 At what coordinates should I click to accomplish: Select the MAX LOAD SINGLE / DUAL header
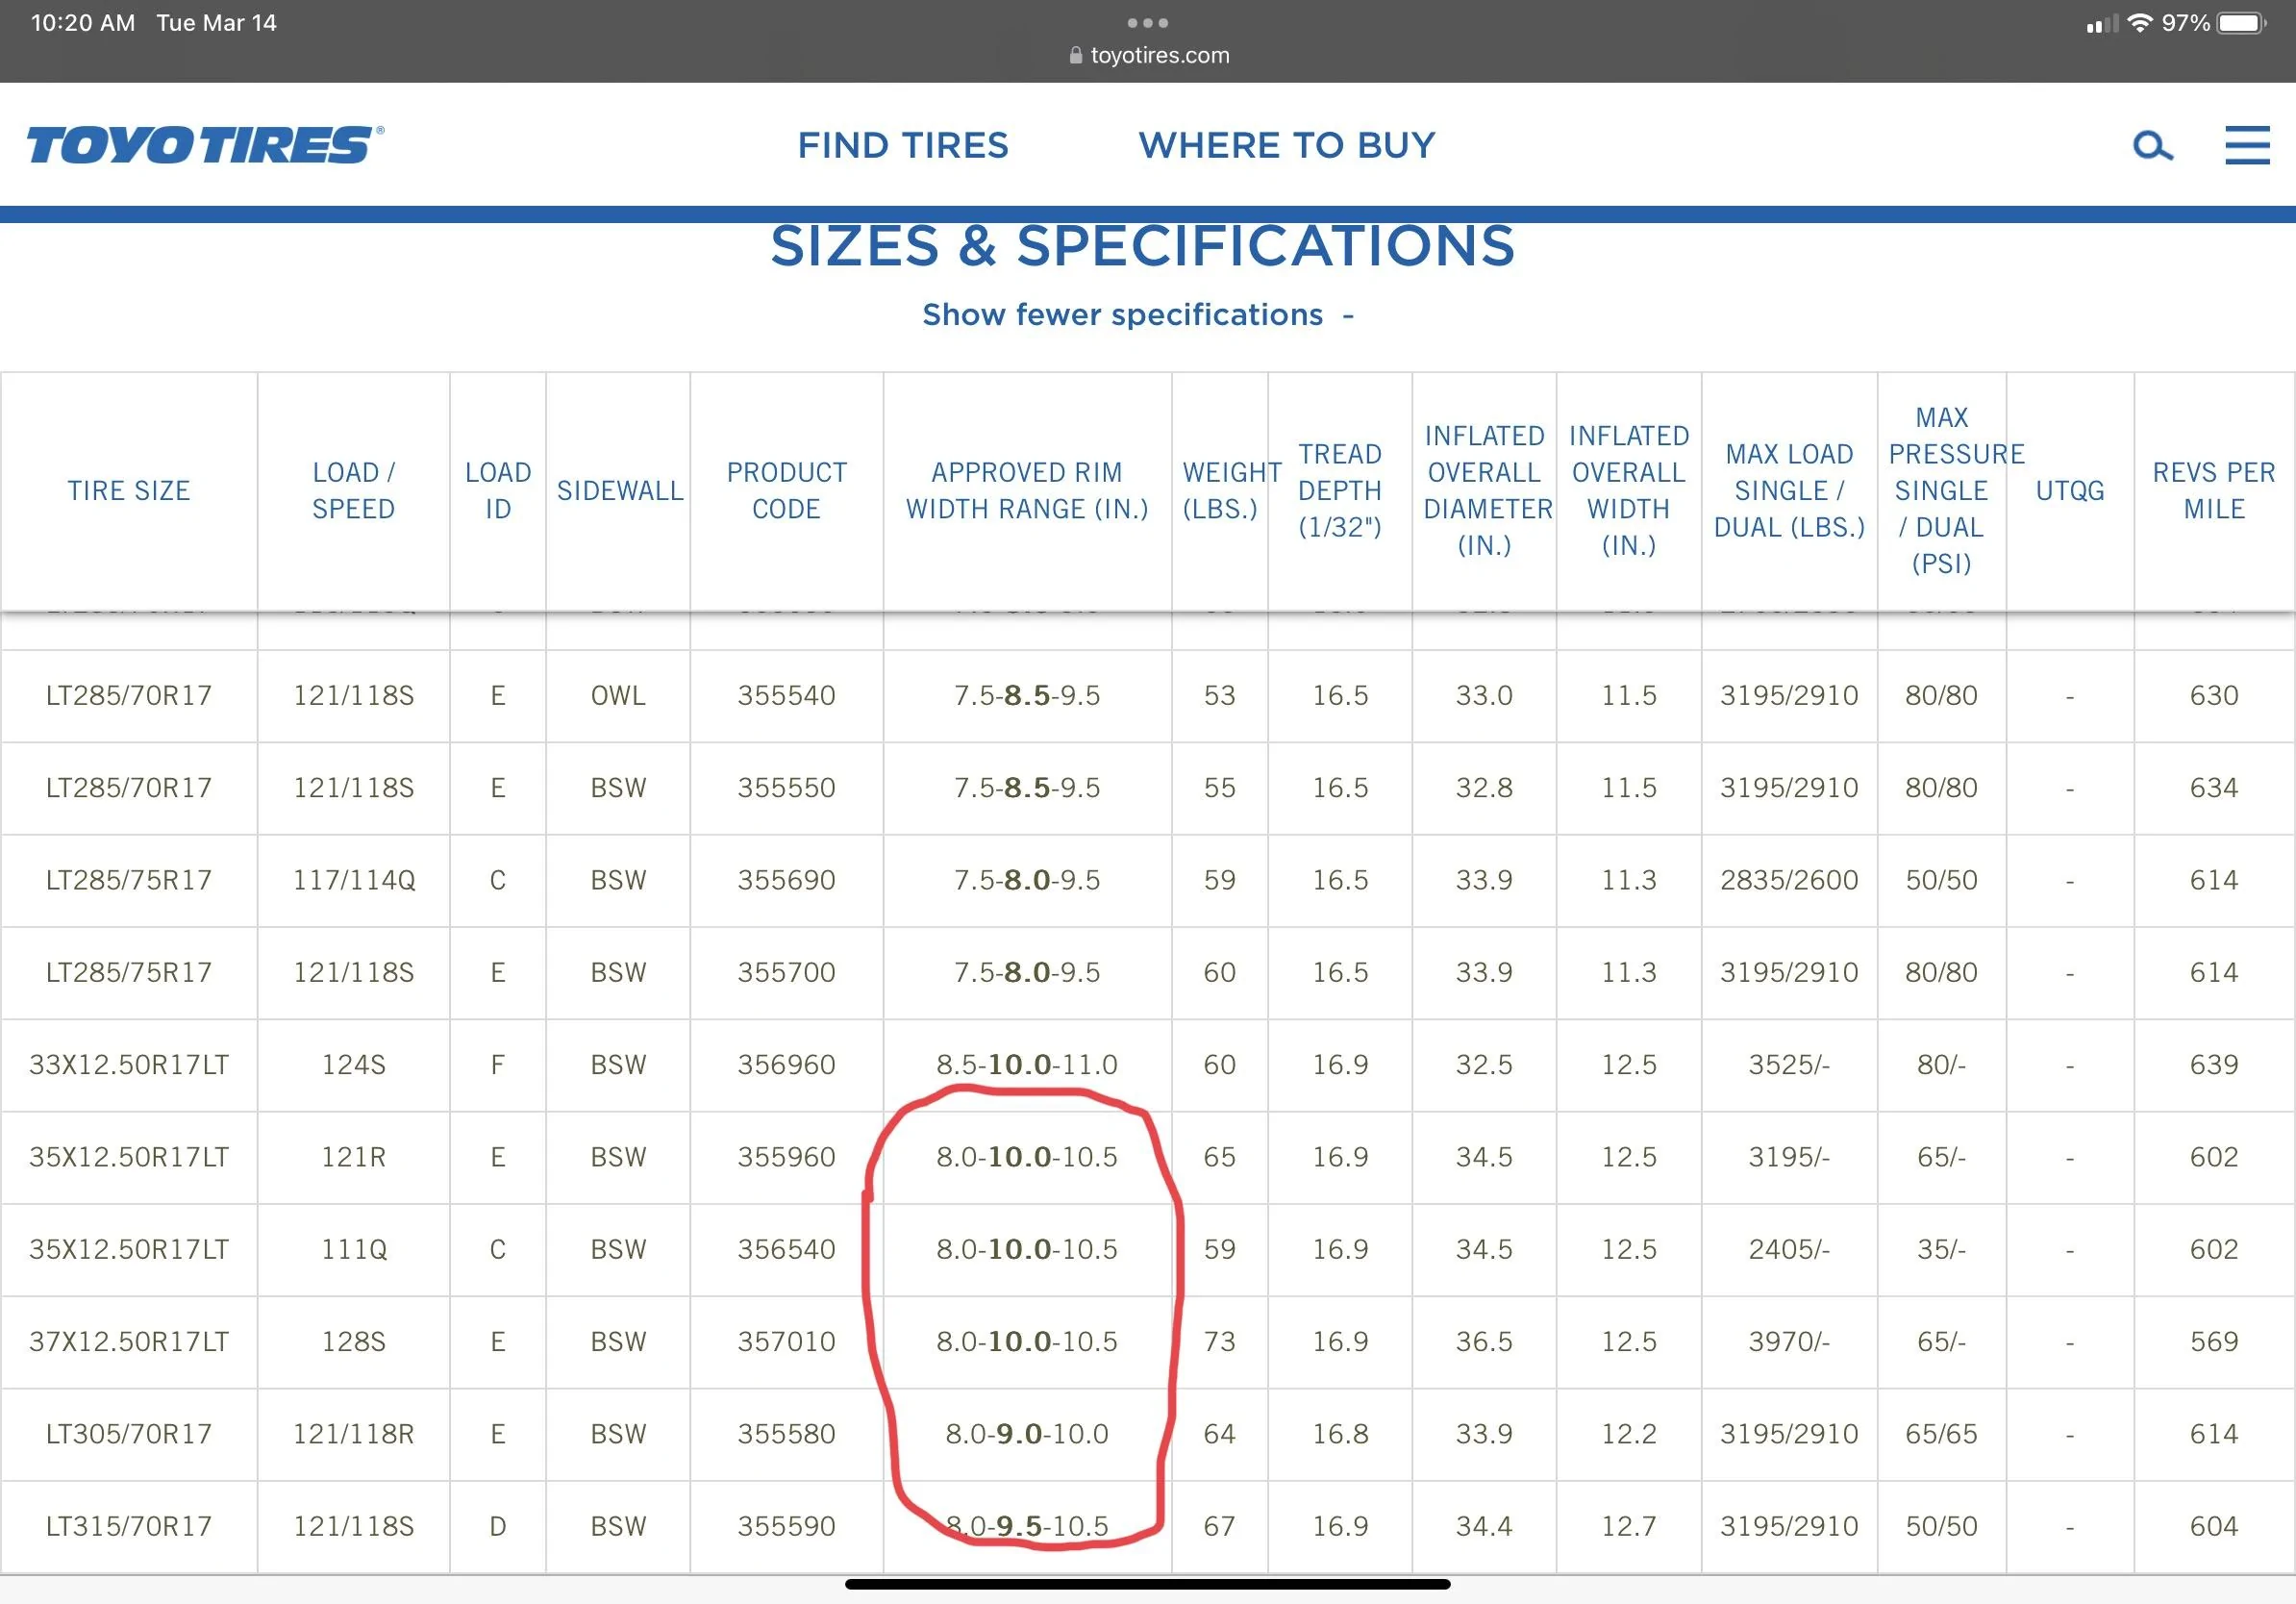[x=1789, y=491]
